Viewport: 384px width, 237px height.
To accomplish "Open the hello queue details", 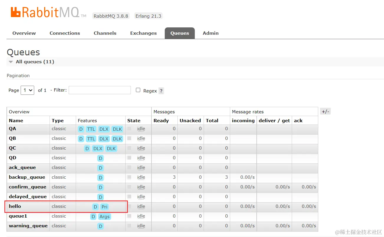I will pos(15,206).
